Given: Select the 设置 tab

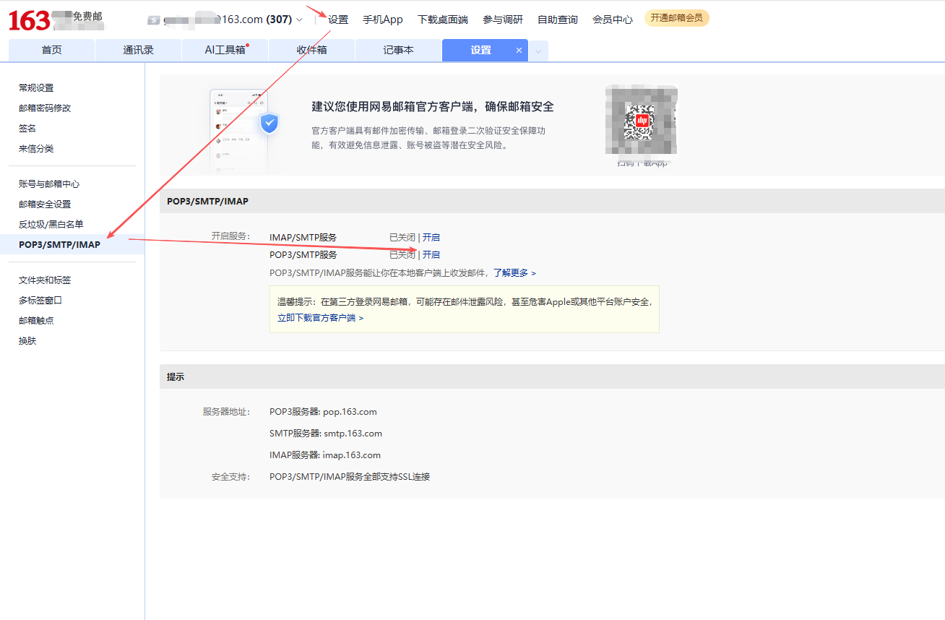Looking at the screenshot, I should (480, 51).
